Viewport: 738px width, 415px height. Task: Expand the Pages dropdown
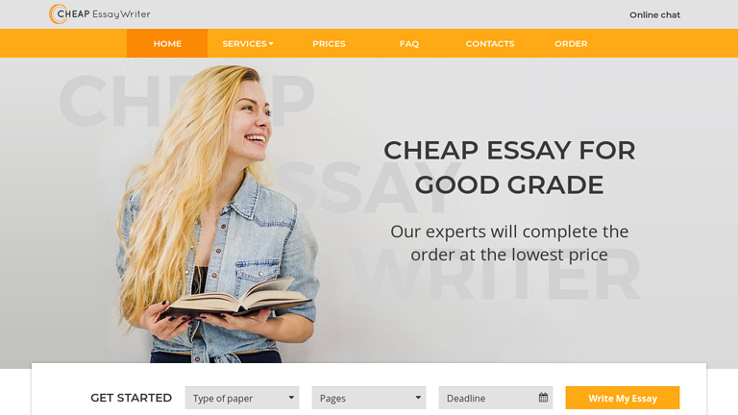(369, 398)
